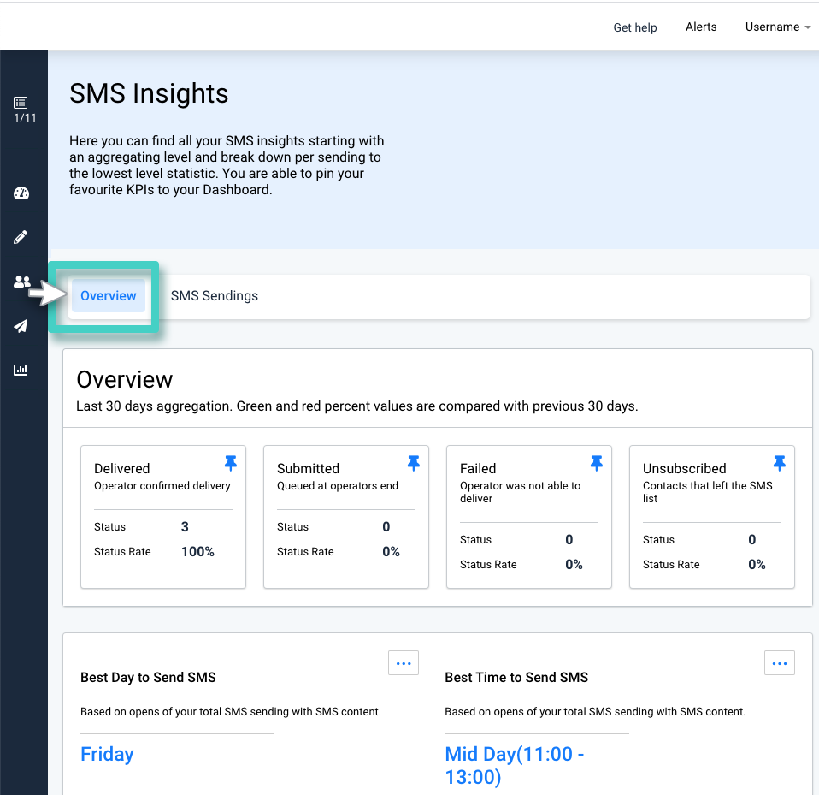Click the Best Day to Send SMS heading

148,677
